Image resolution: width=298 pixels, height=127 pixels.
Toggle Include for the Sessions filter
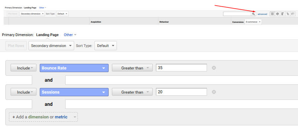pos(24,92)
